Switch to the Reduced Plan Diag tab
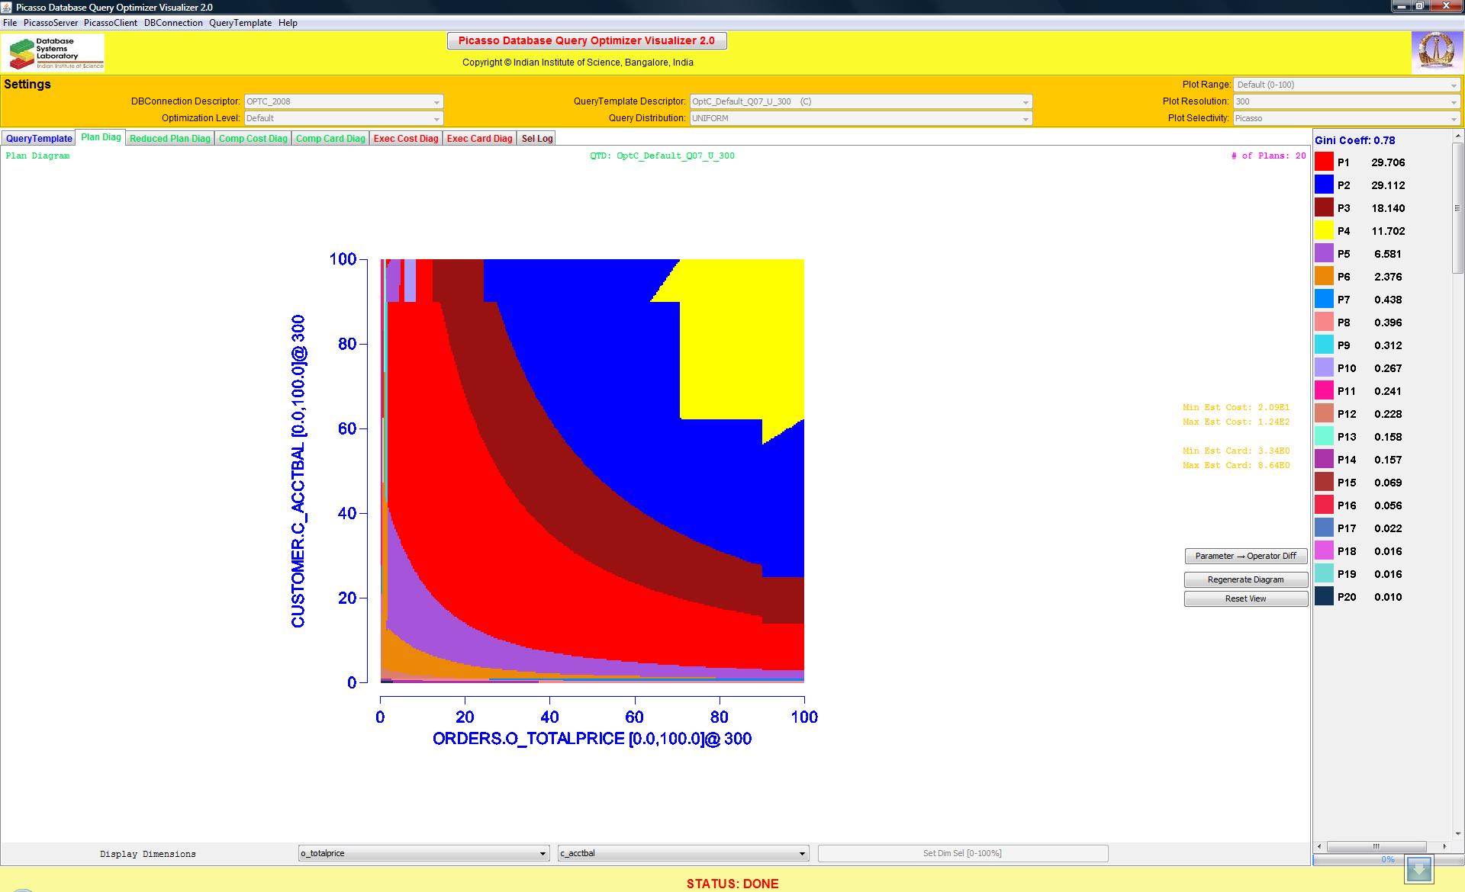This screenshot has width=1465, height=892. coord(169,138)
